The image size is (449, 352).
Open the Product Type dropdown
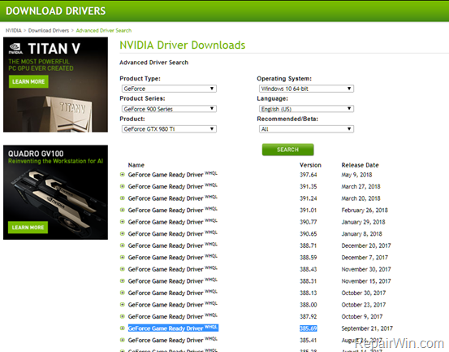coord(169,89)
